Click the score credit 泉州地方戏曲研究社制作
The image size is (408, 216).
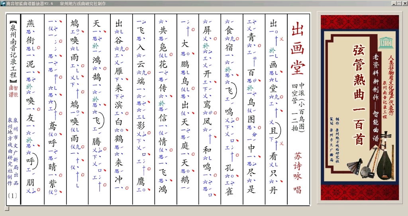10,151
